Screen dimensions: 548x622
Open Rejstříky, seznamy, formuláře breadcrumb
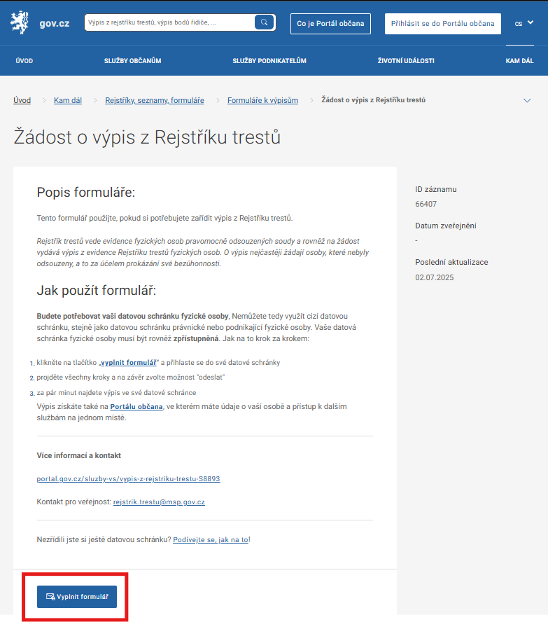coord(155,100)
